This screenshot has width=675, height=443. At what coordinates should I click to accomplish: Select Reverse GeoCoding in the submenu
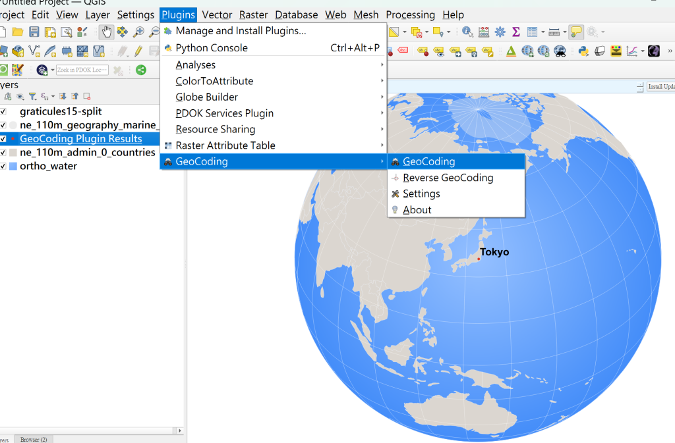(456, 178)
